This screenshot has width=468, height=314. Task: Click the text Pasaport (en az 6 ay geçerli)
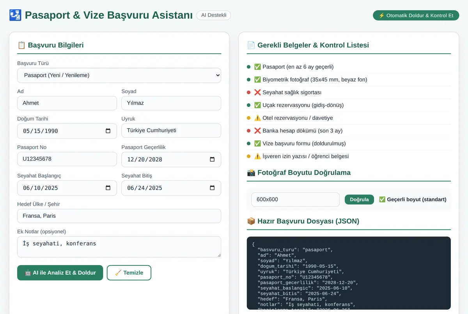click(298, 67)
